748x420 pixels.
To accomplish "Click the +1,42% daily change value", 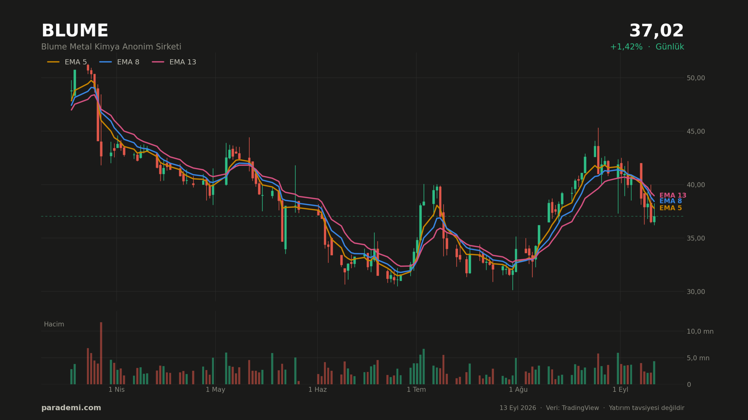I will click(626, 47).
